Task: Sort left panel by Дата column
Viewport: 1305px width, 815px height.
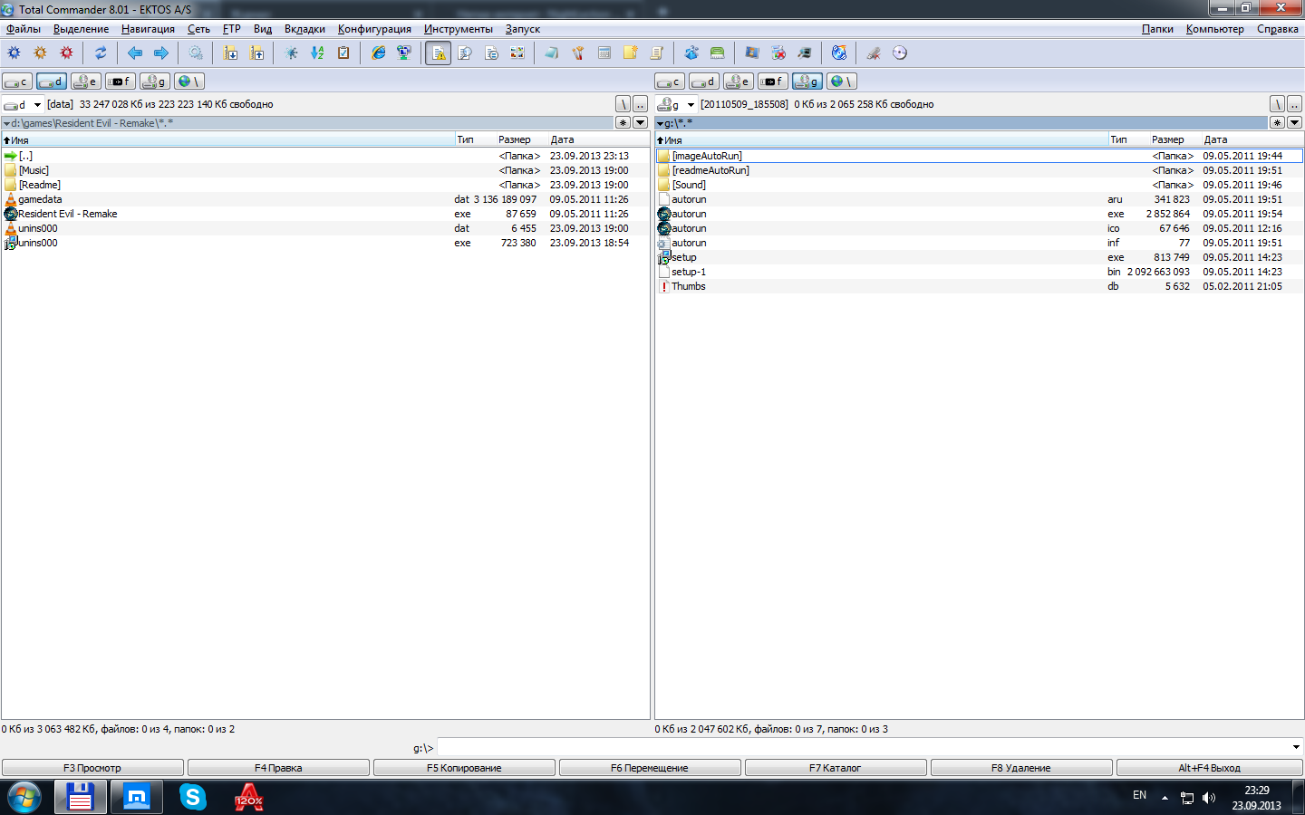Action: (599, 139)
